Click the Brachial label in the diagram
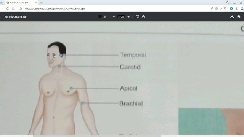The image size is (244, 137). [x=131, y=104]
